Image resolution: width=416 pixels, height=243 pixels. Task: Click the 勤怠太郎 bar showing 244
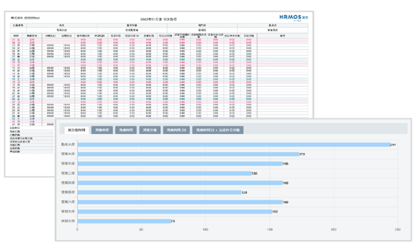click(x=234, y=145)
